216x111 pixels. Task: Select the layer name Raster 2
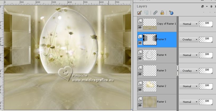pyautogui.click(x=161, y=86)
